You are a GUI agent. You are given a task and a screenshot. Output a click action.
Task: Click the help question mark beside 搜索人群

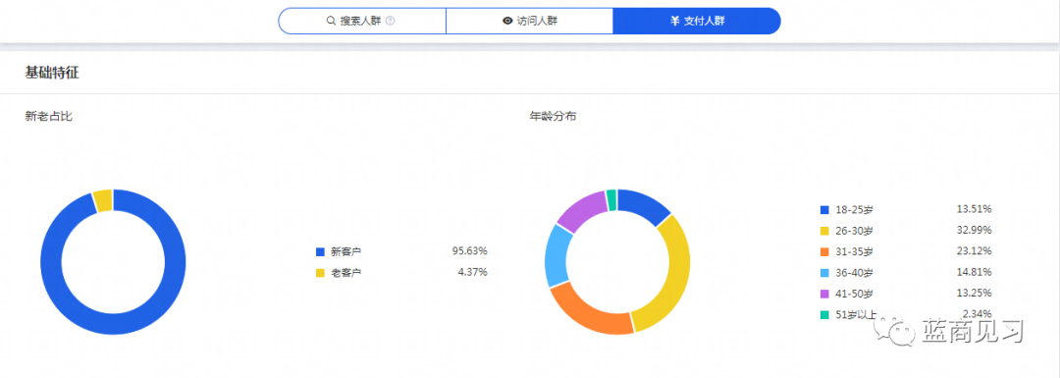390,21
